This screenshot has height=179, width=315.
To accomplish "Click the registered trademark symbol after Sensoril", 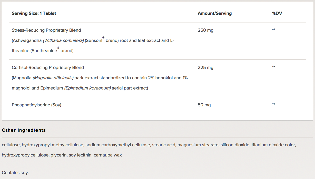I will point(103,38).
